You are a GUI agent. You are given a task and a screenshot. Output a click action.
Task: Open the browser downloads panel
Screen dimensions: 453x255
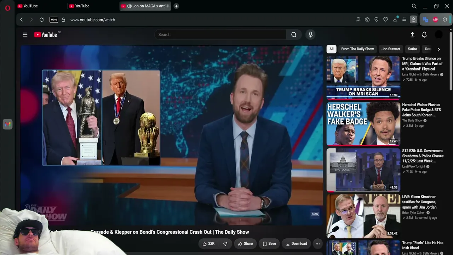tap(395, 20)
